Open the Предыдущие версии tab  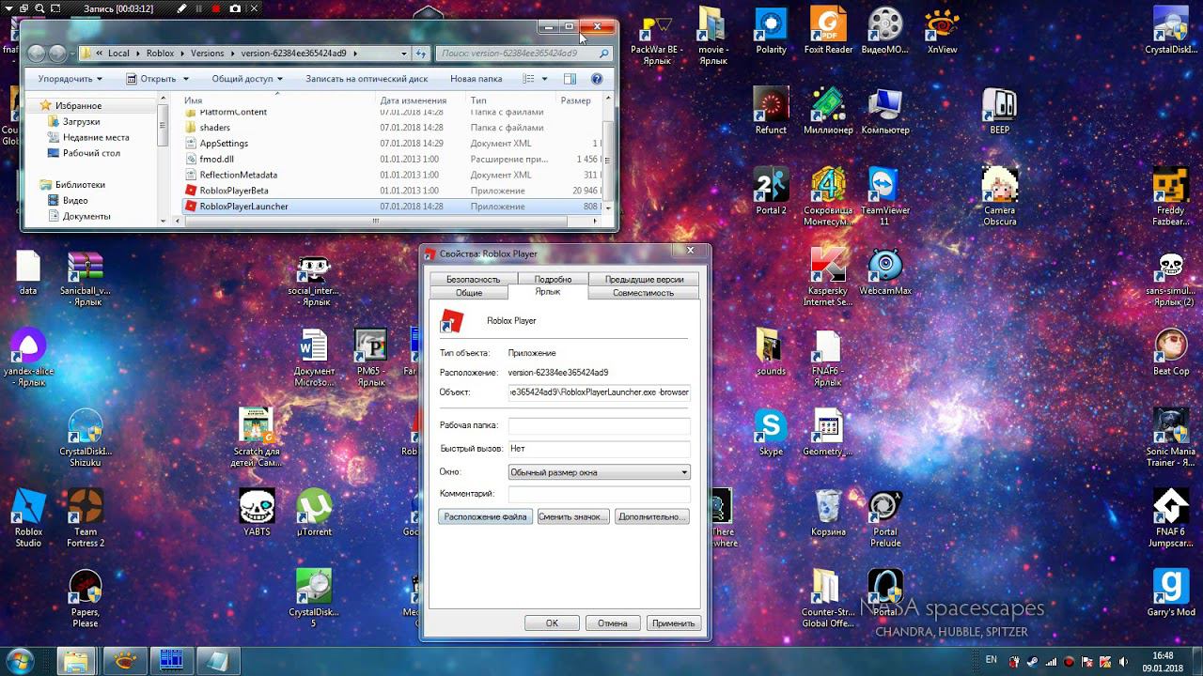point(644,279)
